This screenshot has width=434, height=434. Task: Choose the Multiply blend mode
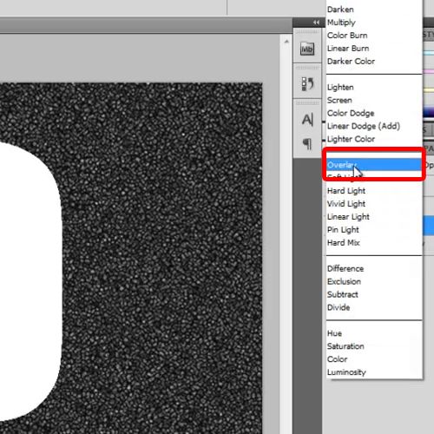tap(341, 23)
